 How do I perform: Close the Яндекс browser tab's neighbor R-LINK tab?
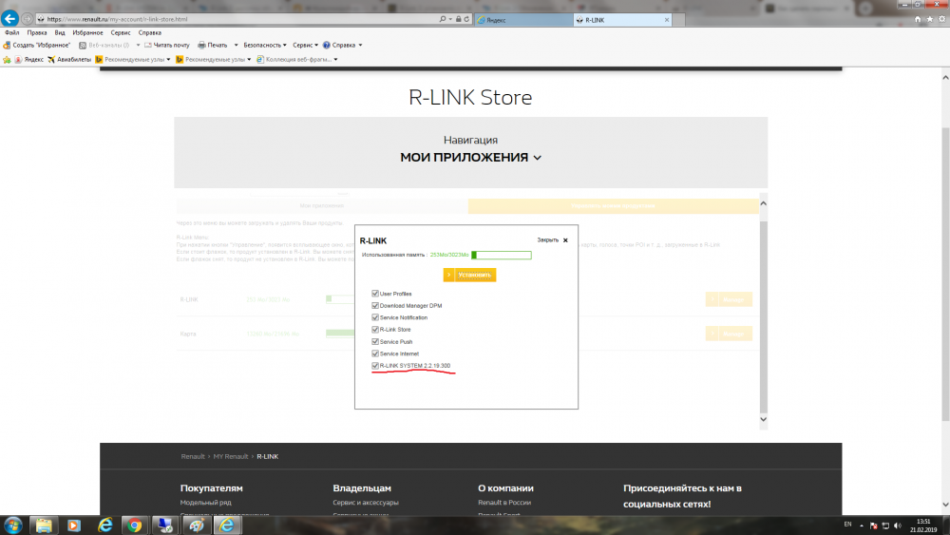tap(667, 20)
